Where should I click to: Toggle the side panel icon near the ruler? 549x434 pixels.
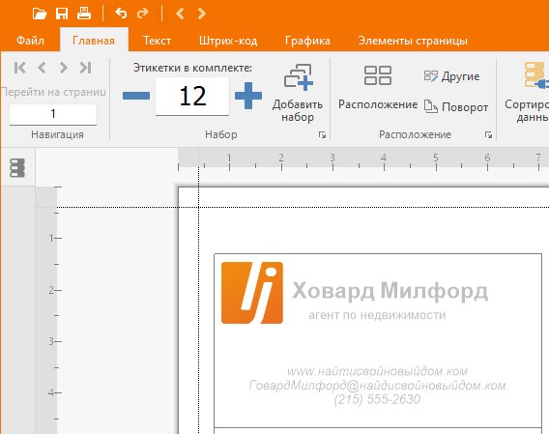tap(17, 168)
